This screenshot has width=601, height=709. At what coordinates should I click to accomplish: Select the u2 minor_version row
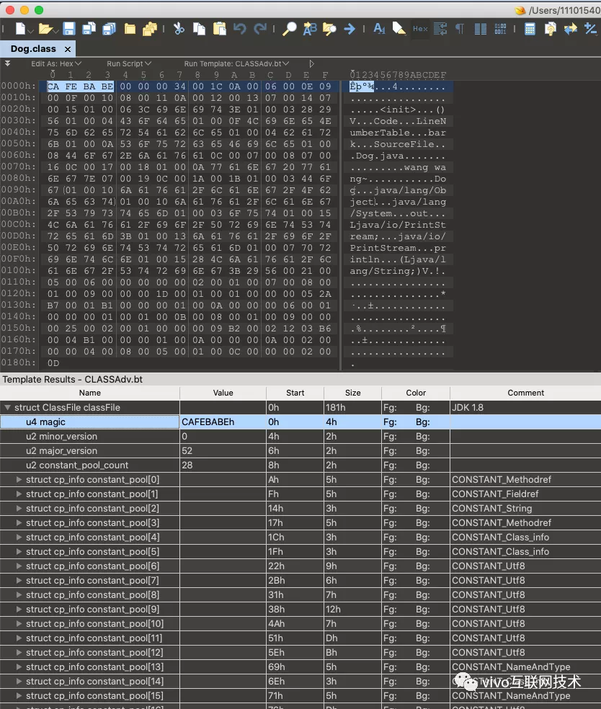(300, 437)
